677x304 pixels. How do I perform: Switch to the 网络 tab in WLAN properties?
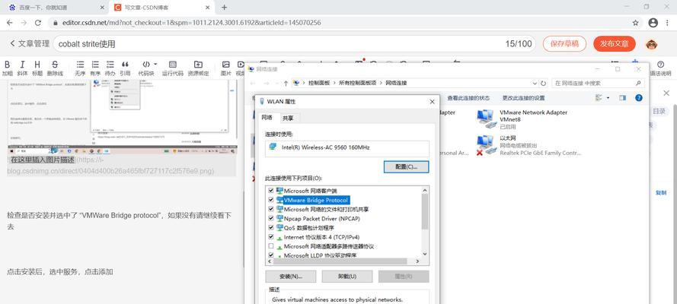(267, 117)
